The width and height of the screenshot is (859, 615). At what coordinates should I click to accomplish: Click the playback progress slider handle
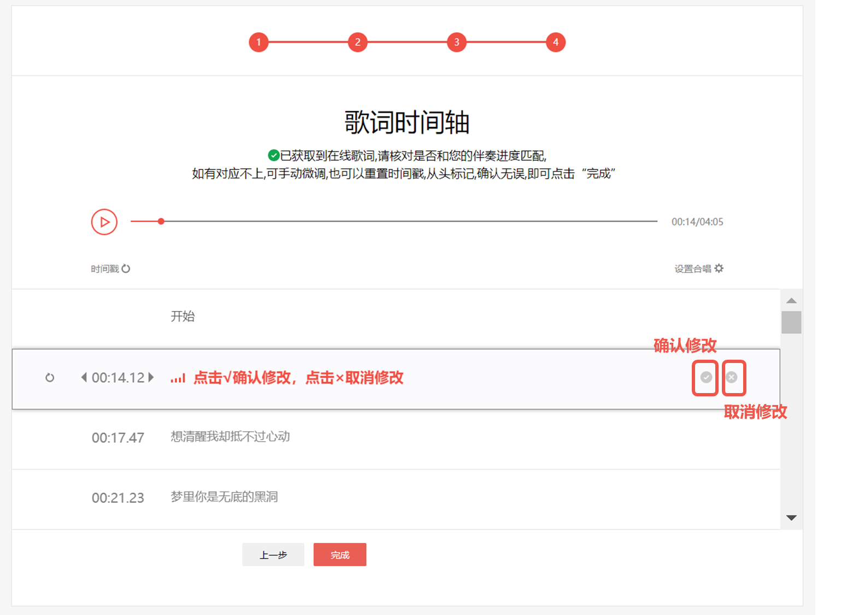161,221
